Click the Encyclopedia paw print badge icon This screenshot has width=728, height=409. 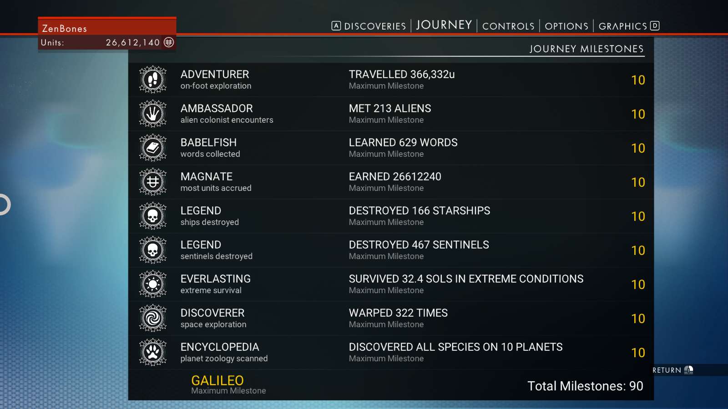coord(153,352)
